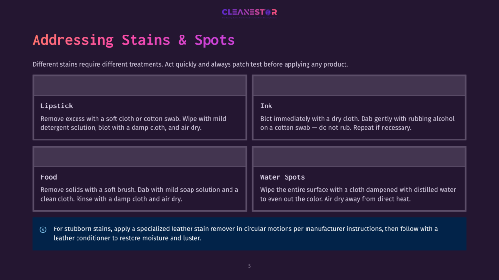This screenshot has width=499, height=280.
Task: Click the Lipstick card title
Action: (57, 105)
